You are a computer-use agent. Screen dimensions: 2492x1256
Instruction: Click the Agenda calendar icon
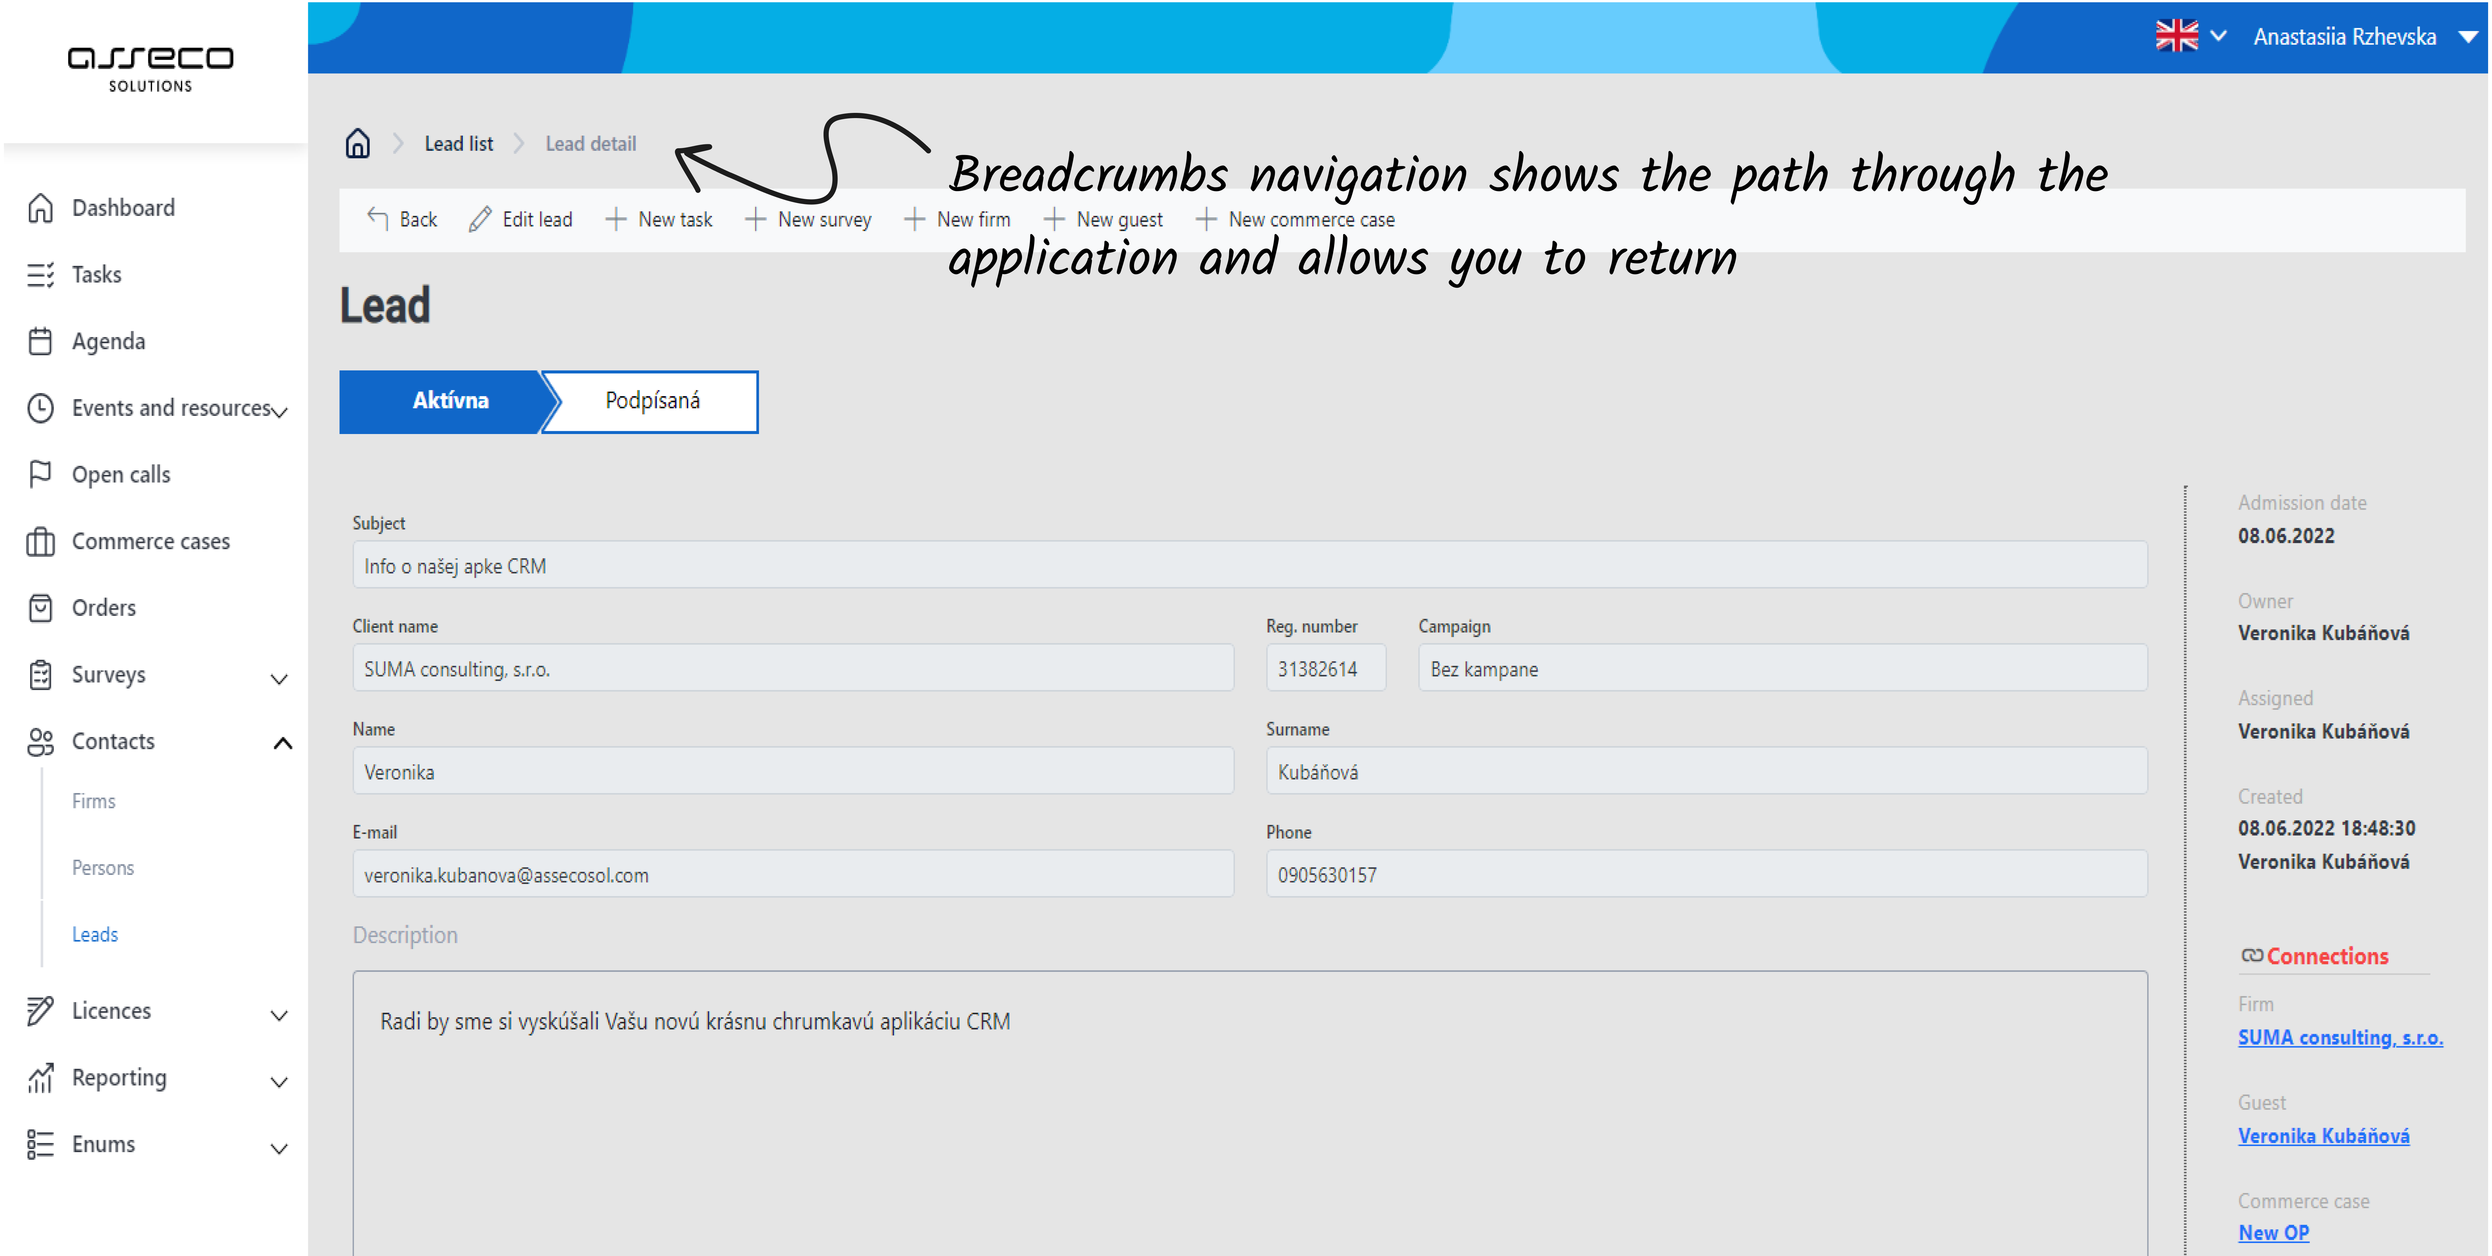[41, 341]
